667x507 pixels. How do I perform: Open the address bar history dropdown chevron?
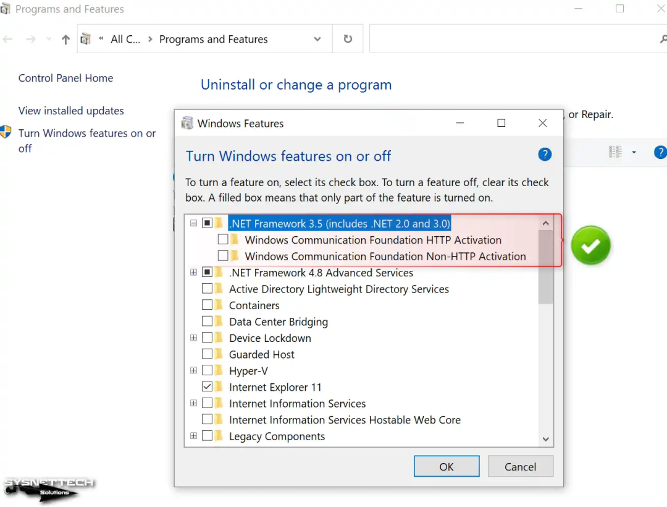[317, 39]
